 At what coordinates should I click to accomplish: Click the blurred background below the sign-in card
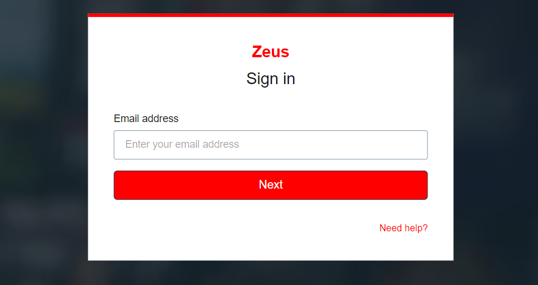[270, 273]
